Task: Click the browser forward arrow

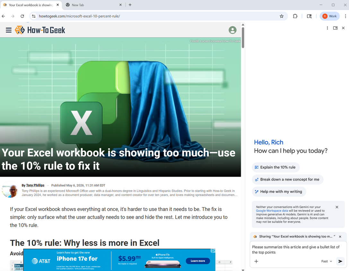Action: [x=13, y=16]
